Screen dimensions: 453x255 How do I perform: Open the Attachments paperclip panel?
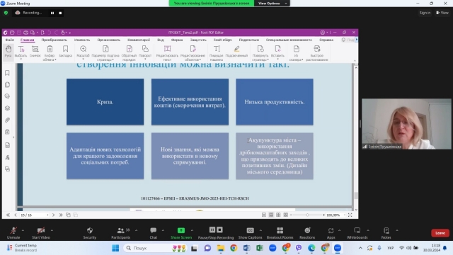click(x=8, y=120)
